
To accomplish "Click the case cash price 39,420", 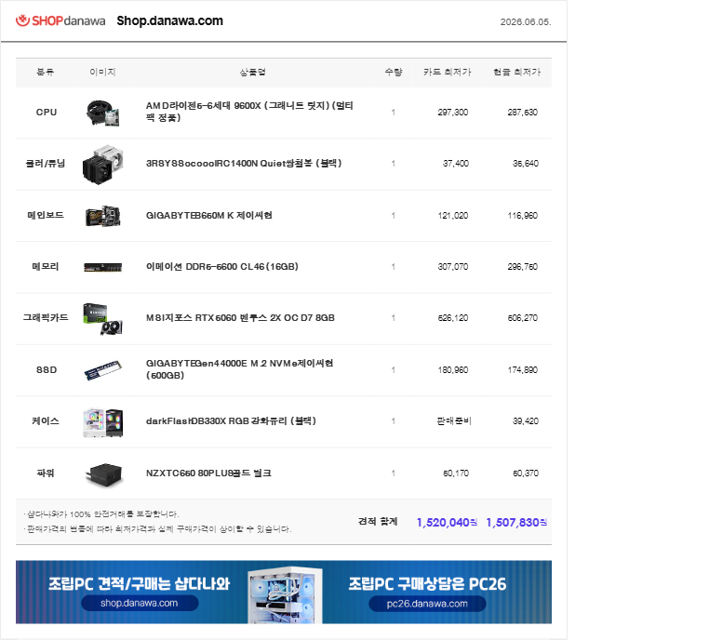I will click(525, 420).
